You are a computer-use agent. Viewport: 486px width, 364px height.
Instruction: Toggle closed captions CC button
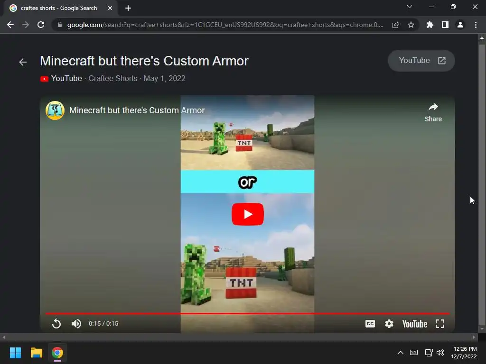tap(370, 324)
